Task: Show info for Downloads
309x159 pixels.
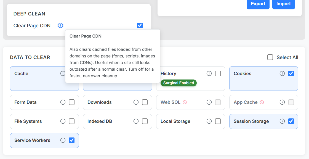Action: pos(136,102)
